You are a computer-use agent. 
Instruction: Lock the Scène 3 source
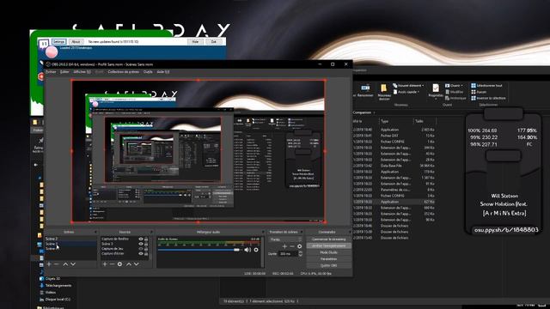coord(146,244)
